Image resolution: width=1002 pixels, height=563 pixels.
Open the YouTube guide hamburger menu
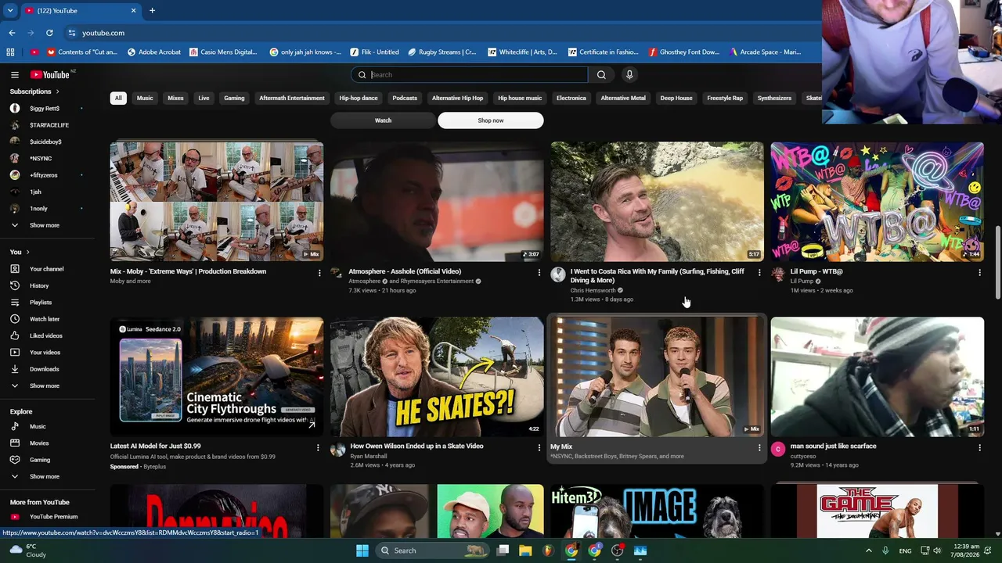[x=14, y=74]
